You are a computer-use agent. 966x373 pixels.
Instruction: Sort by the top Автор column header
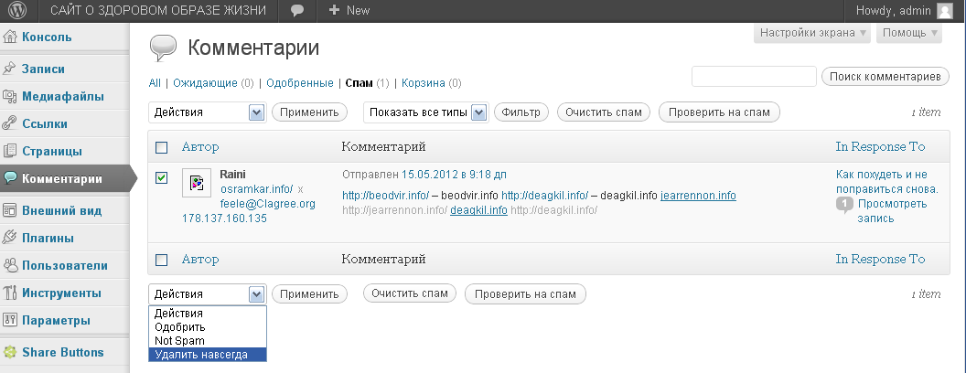point(200,147)
